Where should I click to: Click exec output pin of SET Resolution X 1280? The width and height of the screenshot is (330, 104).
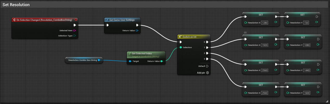(x=276, y=17)
